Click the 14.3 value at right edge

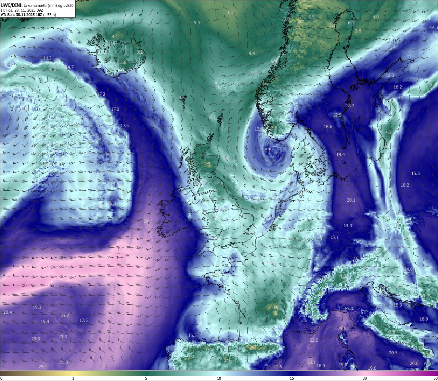(x=434, y=27)
